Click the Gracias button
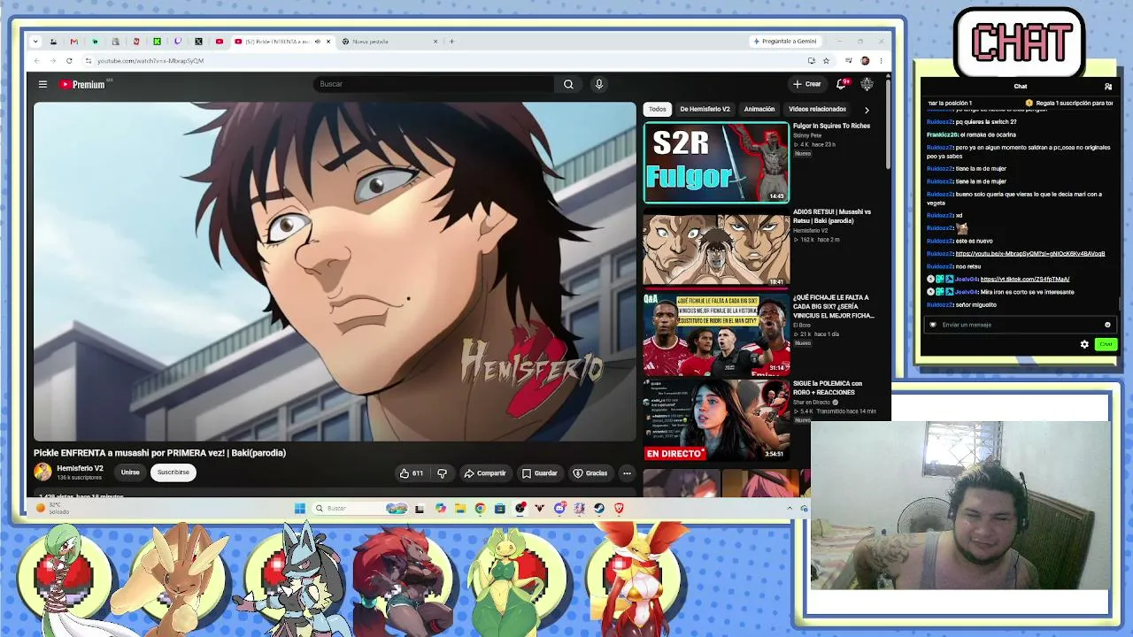 590,473
